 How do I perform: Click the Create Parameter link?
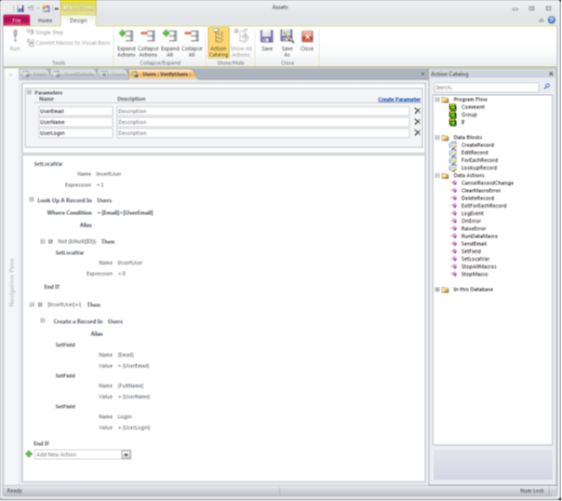(398, 99)
